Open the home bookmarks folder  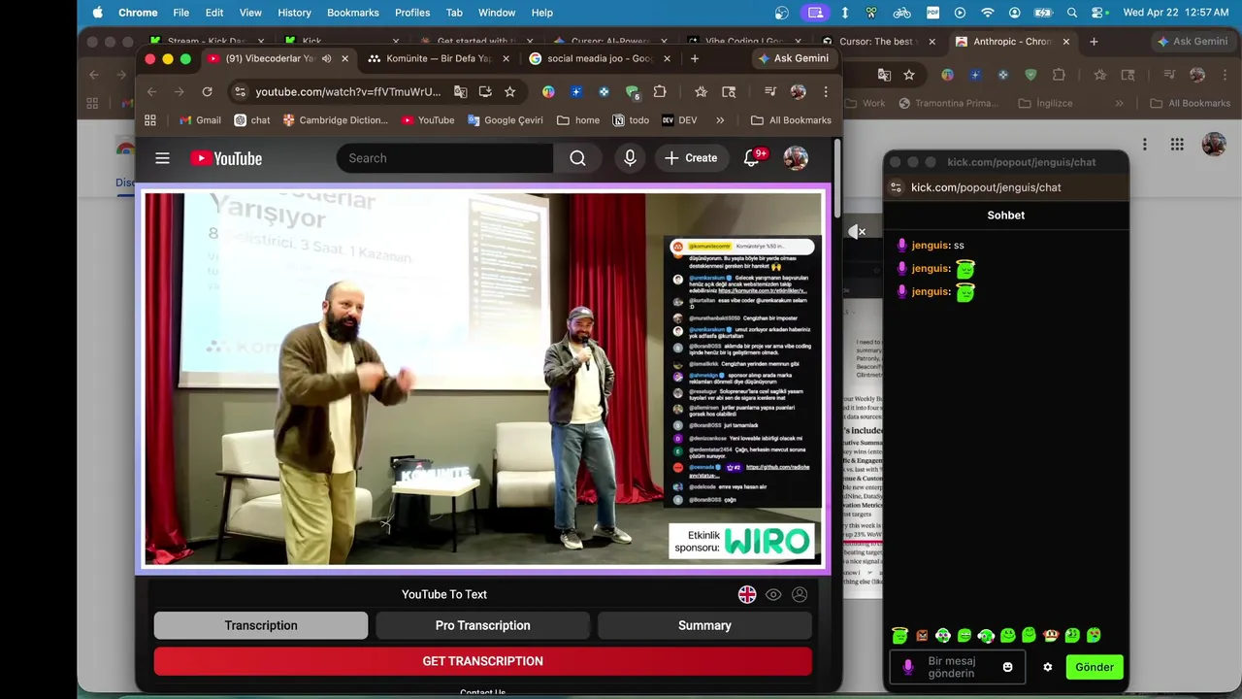[578, 120]
